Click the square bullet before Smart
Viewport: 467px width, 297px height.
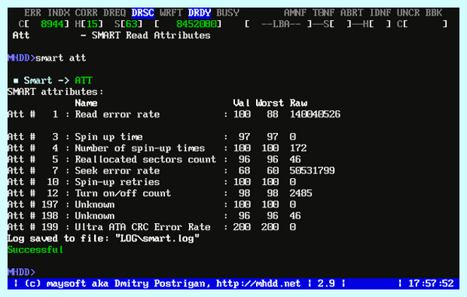[16, 81]
